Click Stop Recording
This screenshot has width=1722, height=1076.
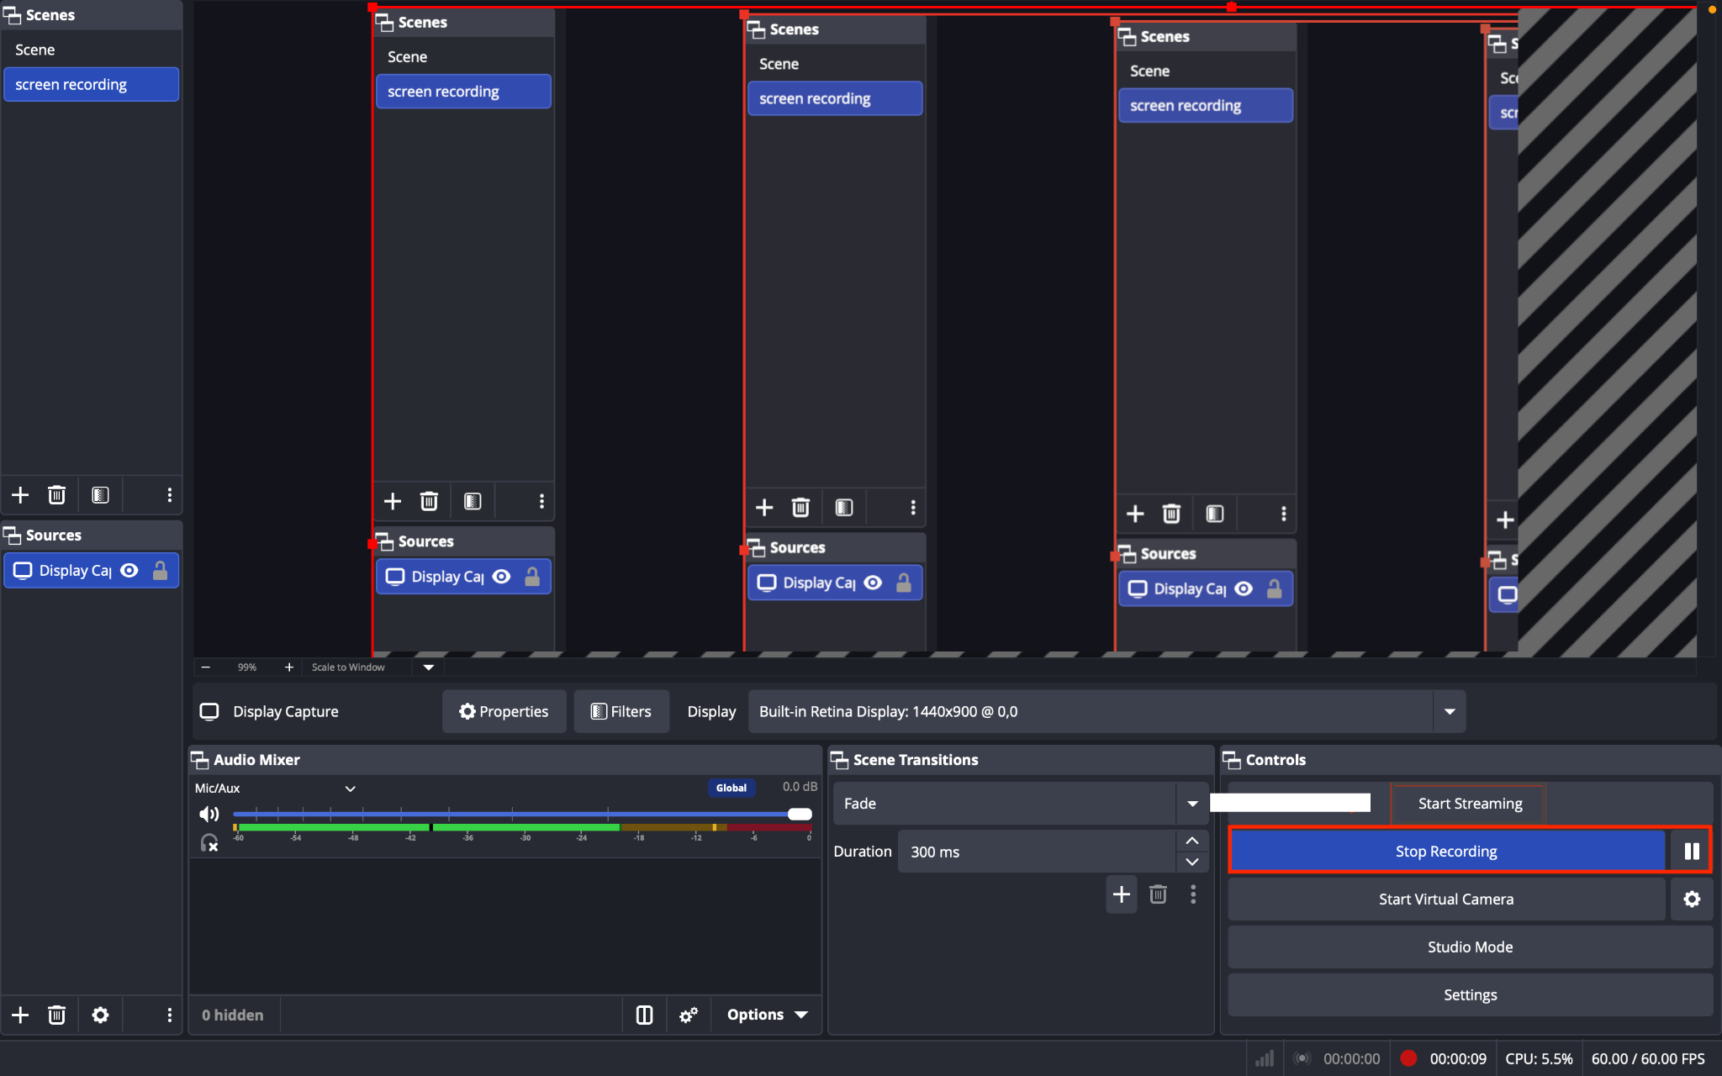click(x=1446, y=852)
